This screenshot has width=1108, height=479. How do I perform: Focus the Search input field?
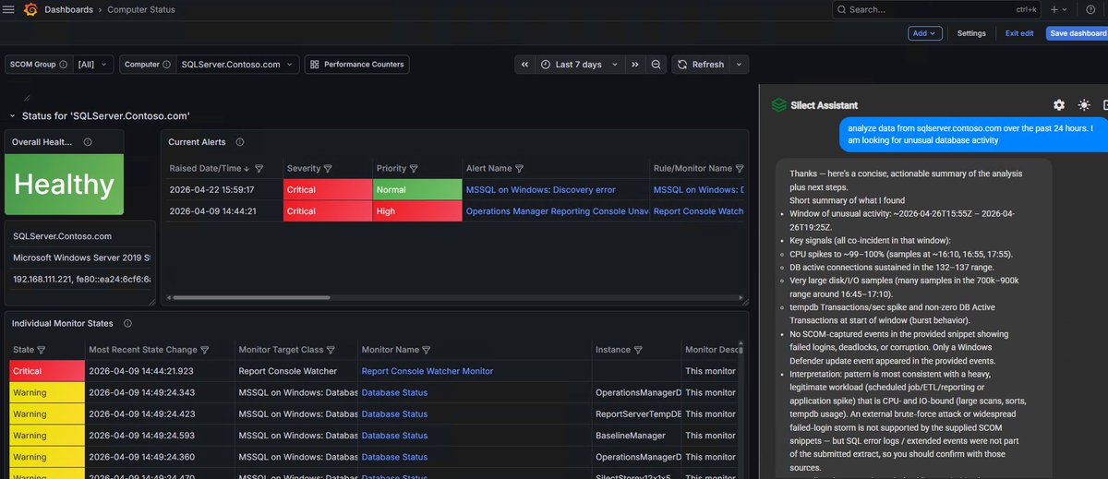click(937, 9)
